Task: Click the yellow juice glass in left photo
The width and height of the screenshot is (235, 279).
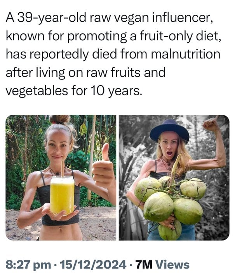Action: (x=62, y=195)
